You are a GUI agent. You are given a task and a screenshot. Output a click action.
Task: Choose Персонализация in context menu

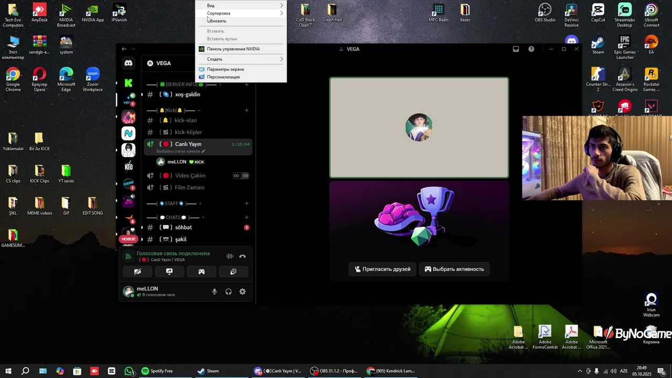[241, 77]
